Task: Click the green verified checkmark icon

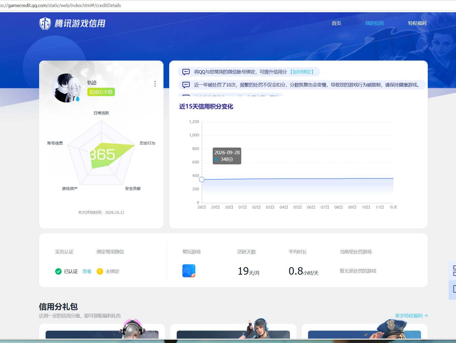Action: click(58, 271)
